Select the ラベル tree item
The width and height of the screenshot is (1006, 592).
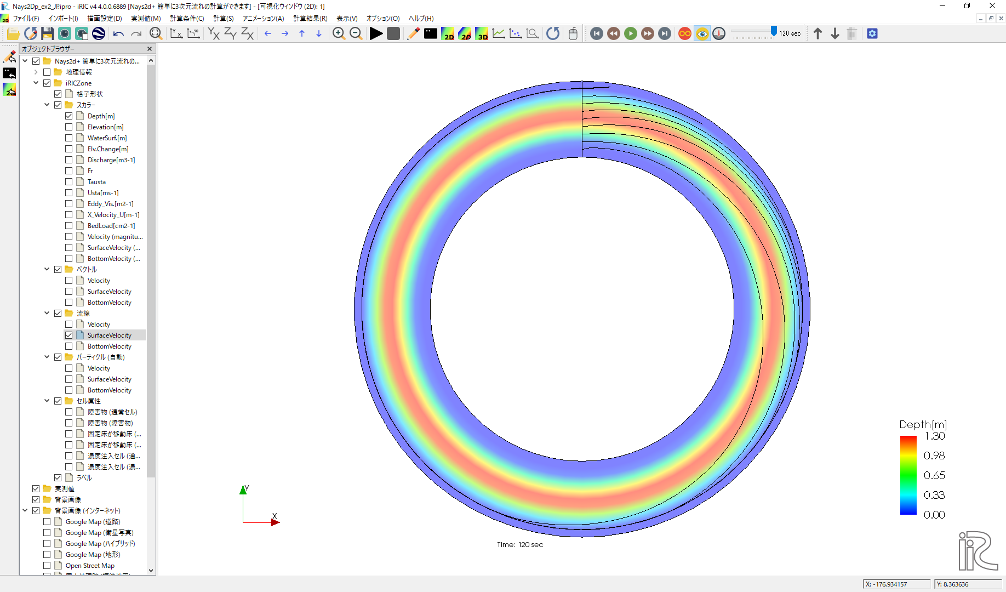pyautogui.click(x=84, y=478)
